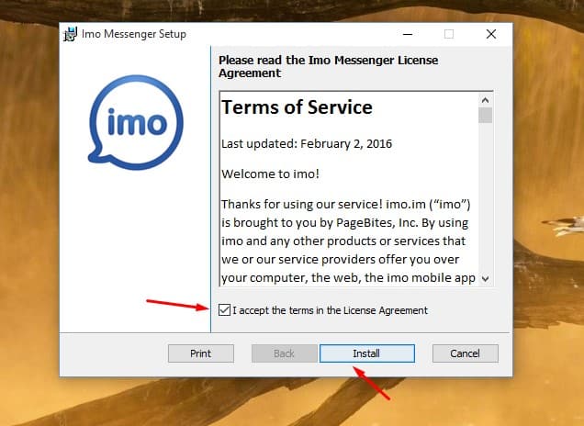Toggle the accept license terms checkbox

click(x=225, y=310)
